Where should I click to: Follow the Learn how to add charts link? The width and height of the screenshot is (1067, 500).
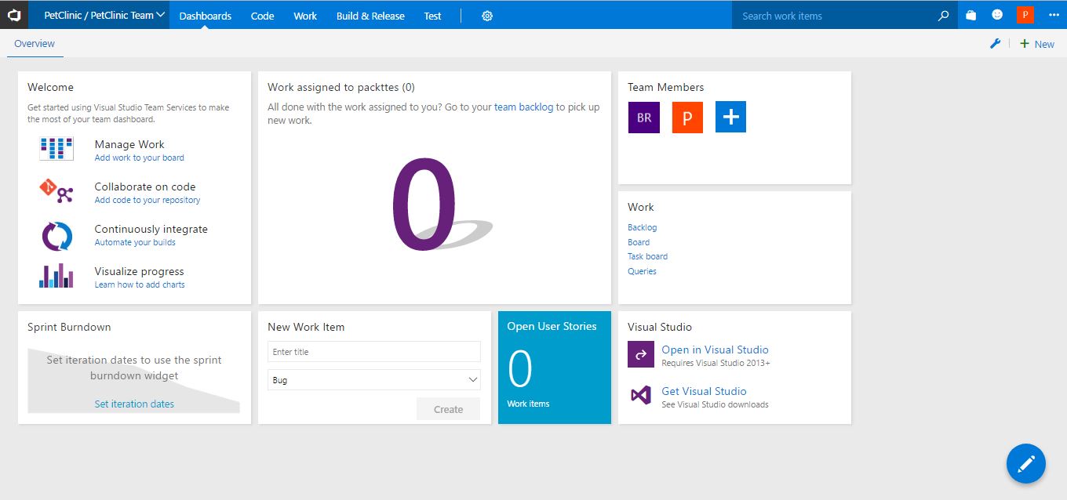pyautogui.click(x=140, y=284)
